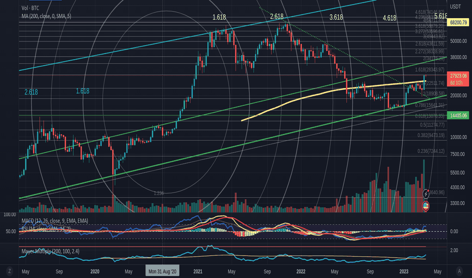The height and width of the screenshot is (278, 472).
Task: Select the MACD (12, 26, close, 9, EMA, EMA) legend
Action: pos(55,221)
